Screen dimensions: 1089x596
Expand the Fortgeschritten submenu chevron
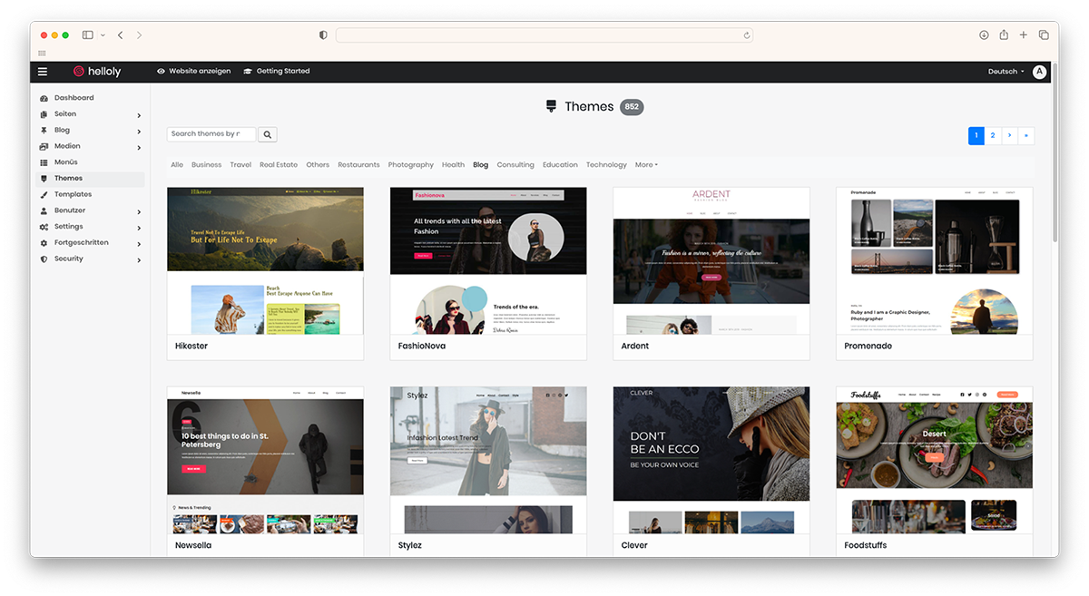pos(139,244)
